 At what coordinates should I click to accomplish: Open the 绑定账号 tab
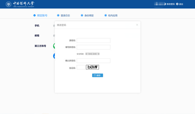point(42,16)
